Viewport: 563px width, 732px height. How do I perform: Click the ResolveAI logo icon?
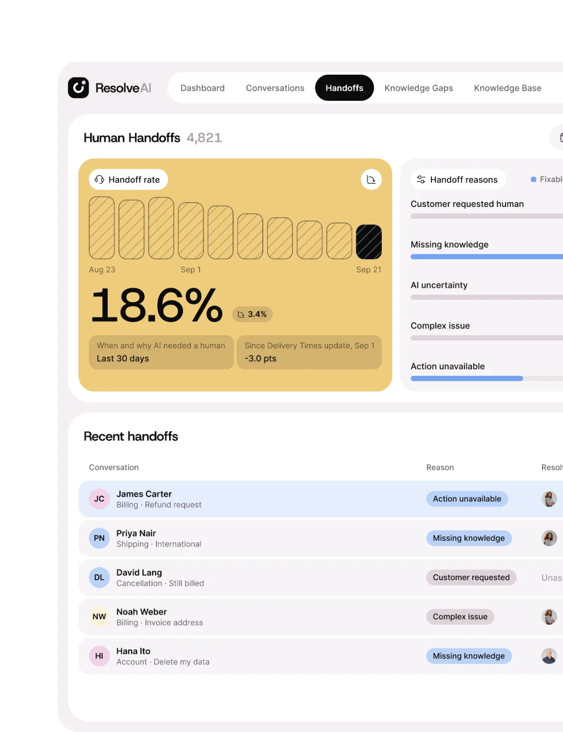coord(78,88)
